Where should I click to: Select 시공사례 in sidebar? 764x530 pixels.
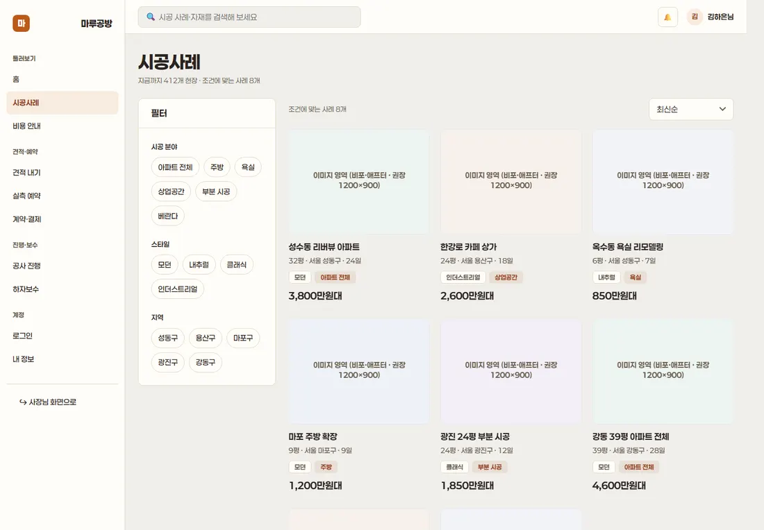pyautogui.click(x=63, y=103)
